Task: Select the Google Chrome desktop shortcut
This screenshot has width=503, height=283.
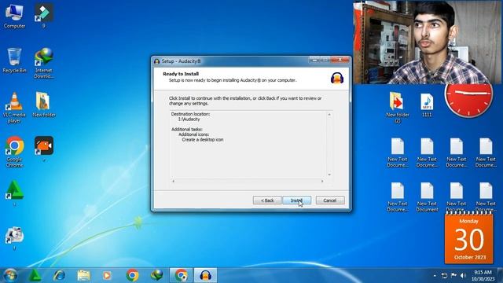Action: click(14, 152)
